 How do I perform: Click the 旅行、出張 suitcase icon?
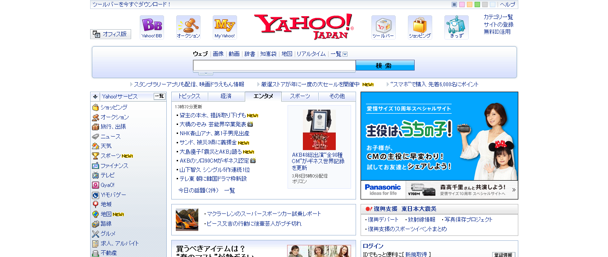pos(96,127)
